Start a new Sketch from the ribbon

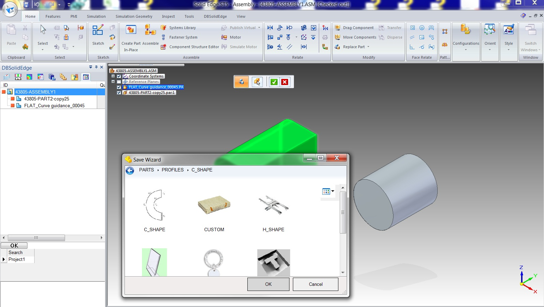pos(98,35)
